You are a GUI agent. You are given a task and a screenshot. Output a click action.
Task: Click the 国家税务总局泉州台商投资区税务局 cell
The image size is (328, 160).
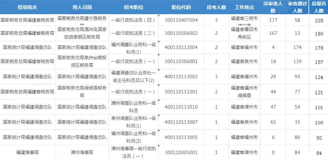[82, 61]
